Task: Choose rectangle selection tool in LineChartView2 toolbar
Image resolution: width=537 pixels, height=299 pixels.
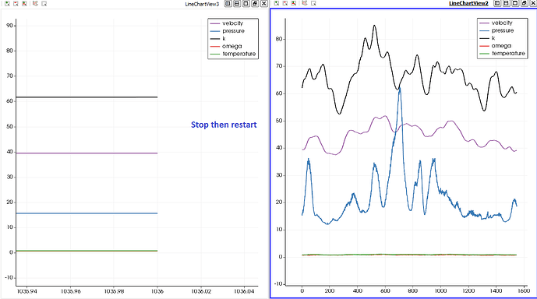Action: [313, 3]
